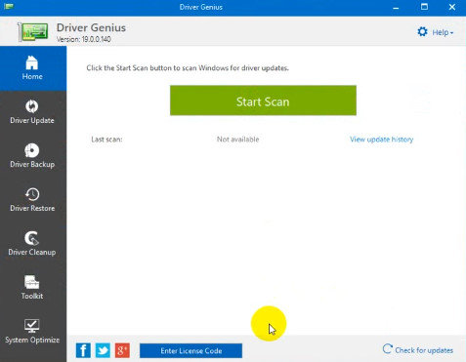The height and width of the screenshot is (362, 466).
Task: Click Check for updates link
Action: (x=424, y=350)
